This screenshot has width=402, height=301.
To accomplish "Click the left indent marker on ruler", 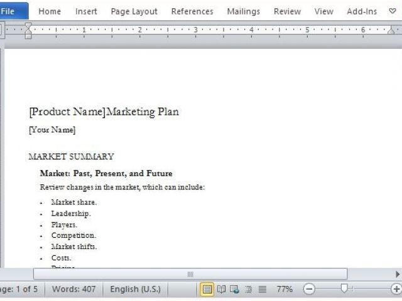I will coord(28,31).
